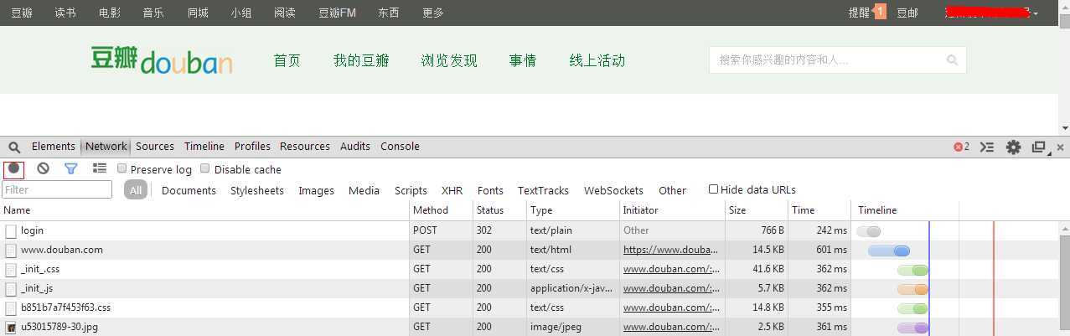
Task: Filter requests by Fonts
Action: [x=490, y=190]
